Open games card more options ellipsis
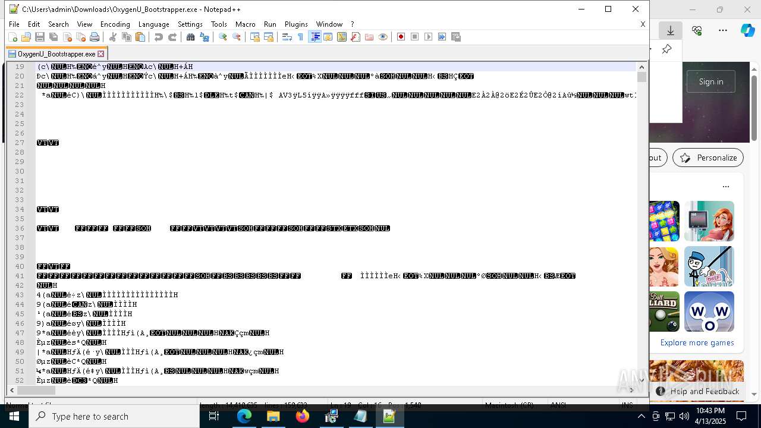Screen dimensions: 761x428 click(x=725, y=187)
